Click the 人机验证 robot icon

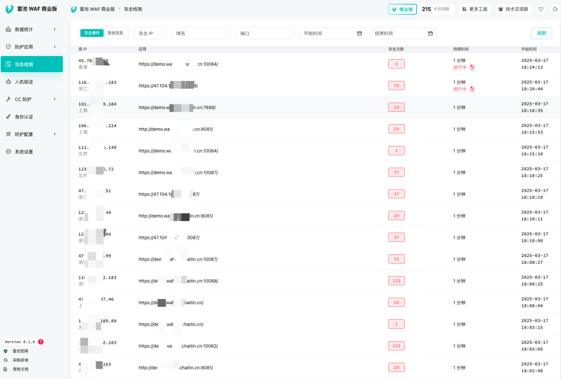8,82
